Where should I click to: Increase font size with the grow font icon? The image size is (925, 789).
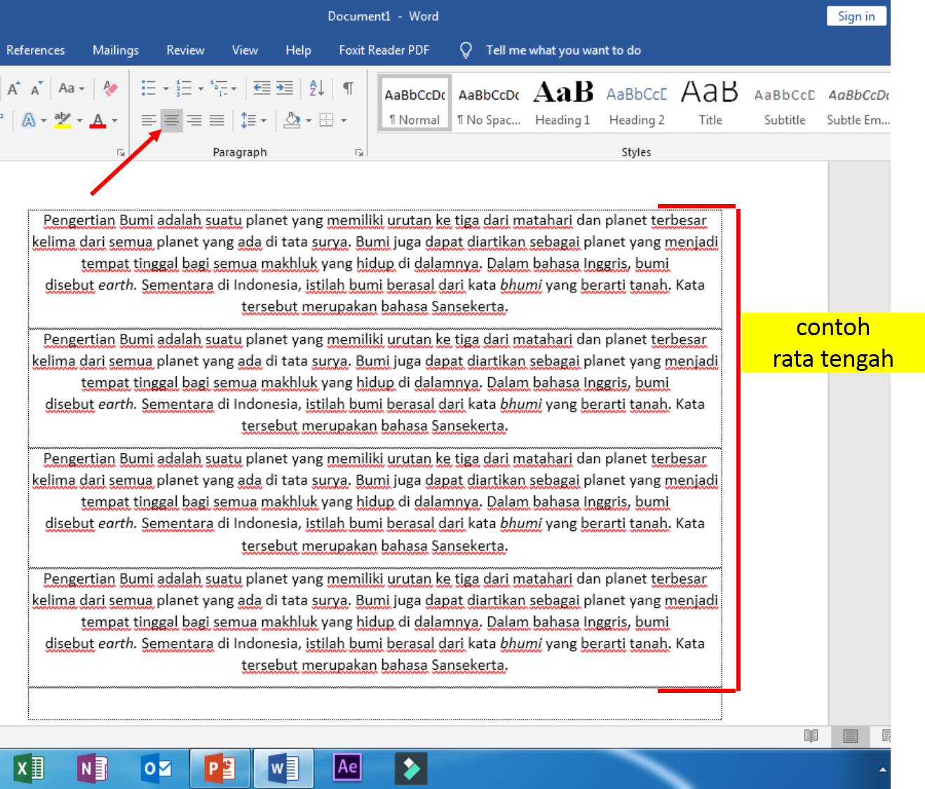pyautogui.click(x=14, y=88)
